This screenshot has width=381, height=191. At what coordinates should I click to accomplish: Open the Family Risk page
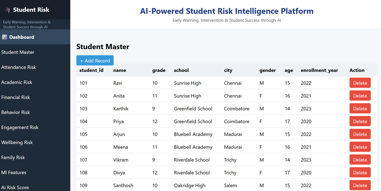13,157
